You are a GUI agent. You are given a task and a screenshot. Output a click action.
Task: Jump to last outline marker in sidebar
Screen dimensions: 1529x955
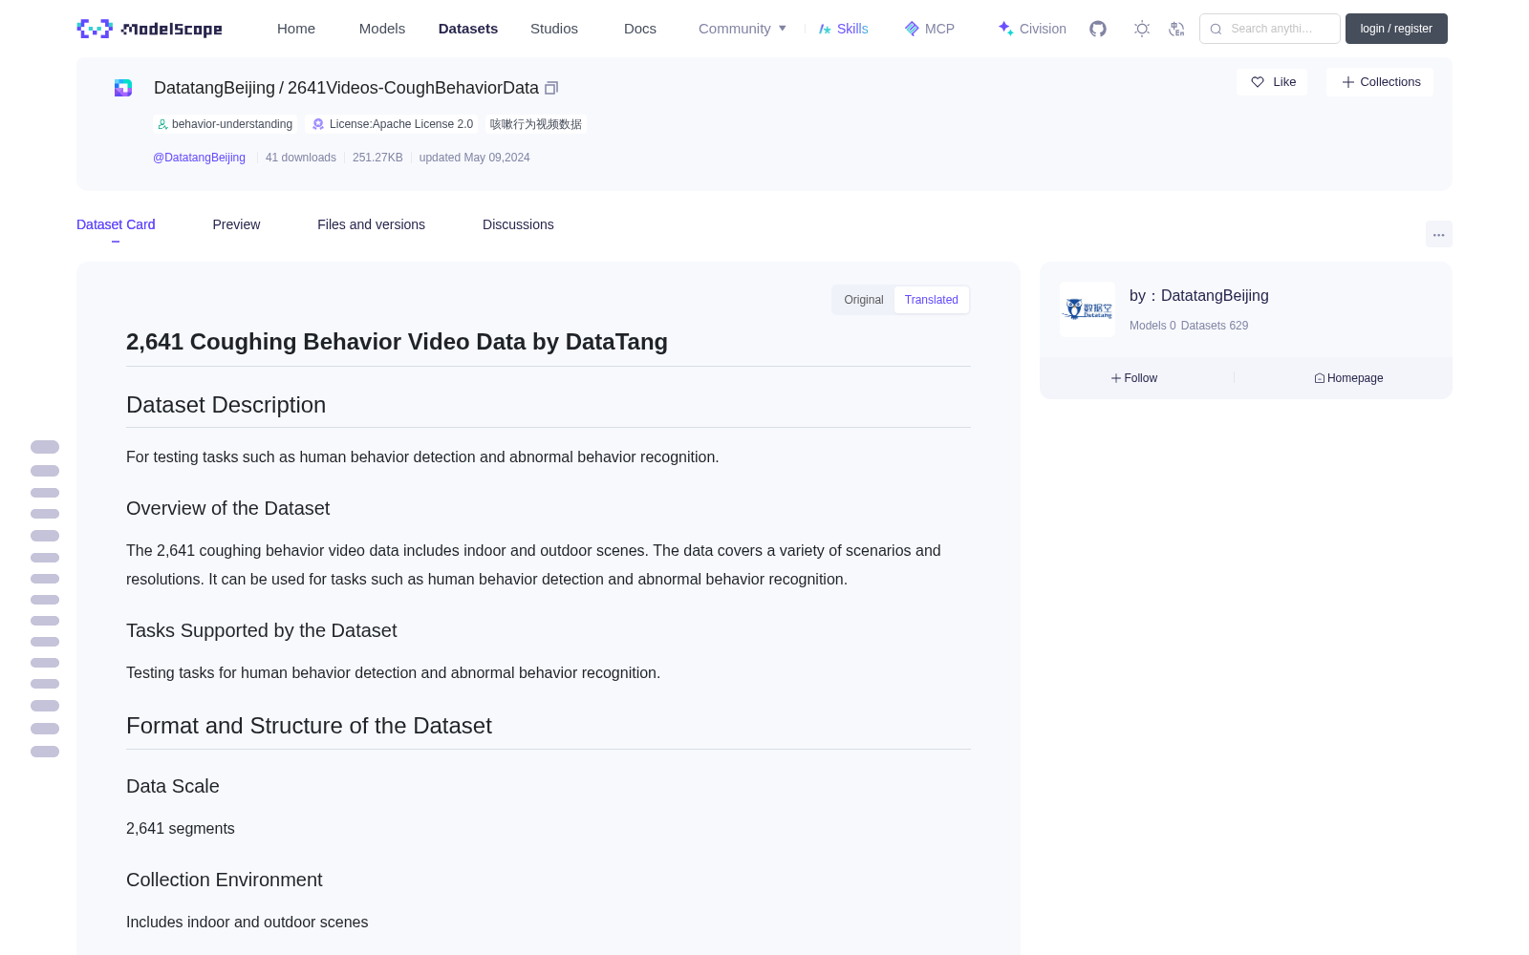[x=45, y=752]
